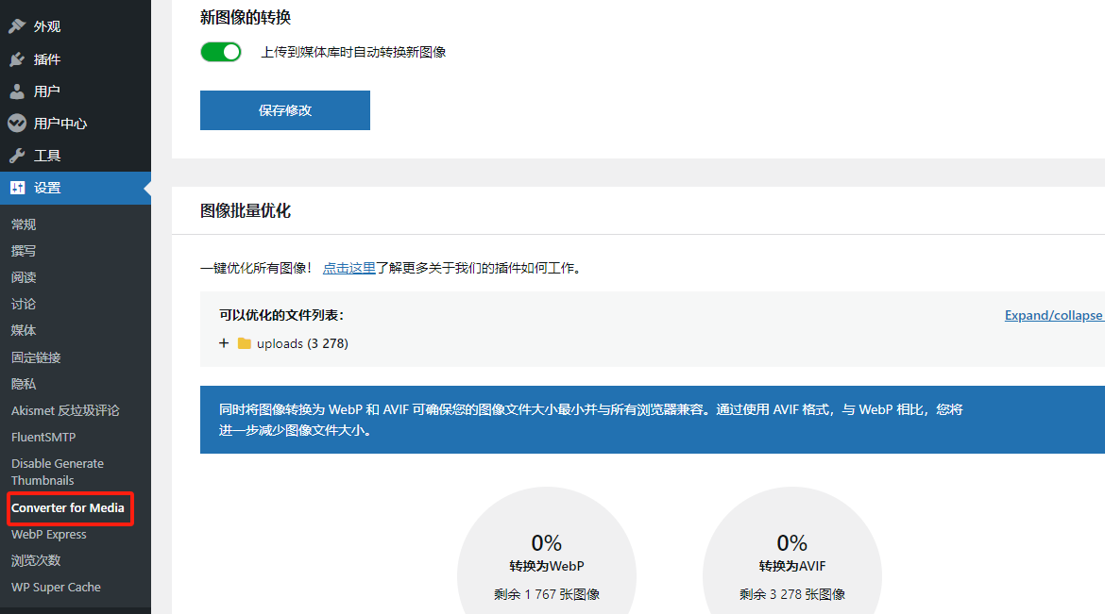
Task: Click the 保存修改 save button
Action: [284, 109]
